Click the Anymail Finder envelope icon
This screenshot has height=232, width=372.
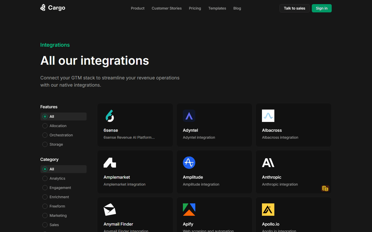click(110, 210)
